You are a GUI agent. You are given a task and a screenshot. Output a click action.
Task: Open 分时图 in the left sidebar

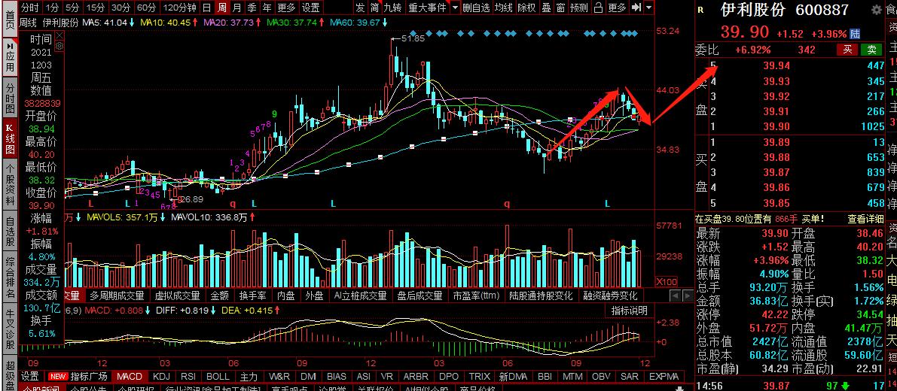coord(10,96)
